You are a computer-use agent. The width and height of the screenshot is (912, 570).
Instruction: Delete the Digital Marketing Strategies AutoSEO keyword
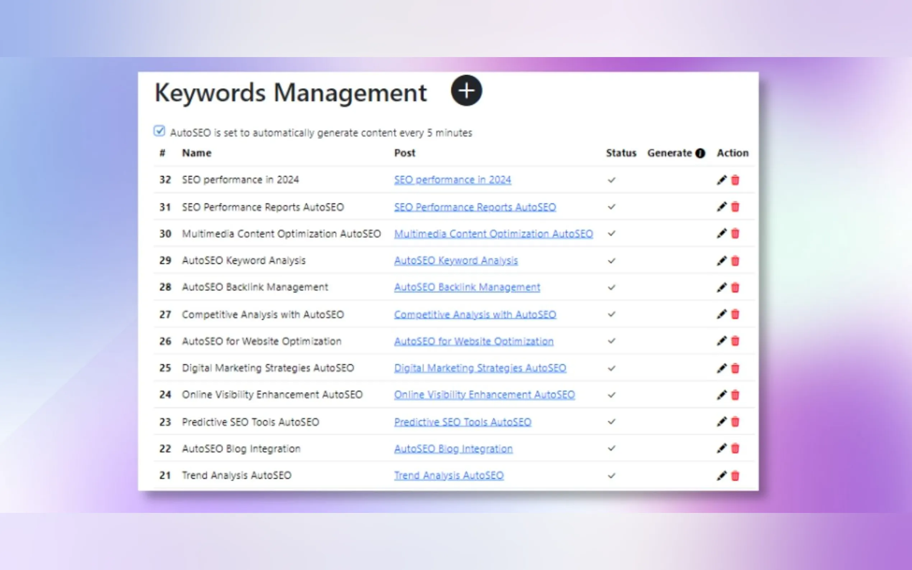(x=735, y=368)
